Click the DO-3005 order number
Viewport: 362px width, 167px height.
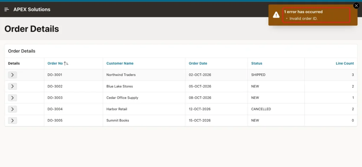point(55,120)
